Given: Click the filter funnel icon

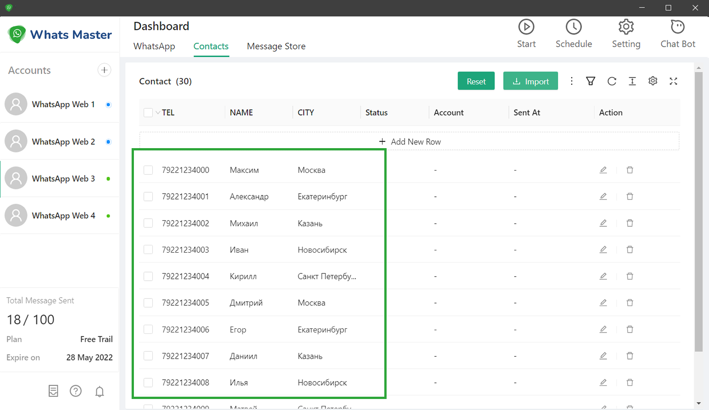Looking at the screenshot, I should pyautogui.click(x=591, y=81).
